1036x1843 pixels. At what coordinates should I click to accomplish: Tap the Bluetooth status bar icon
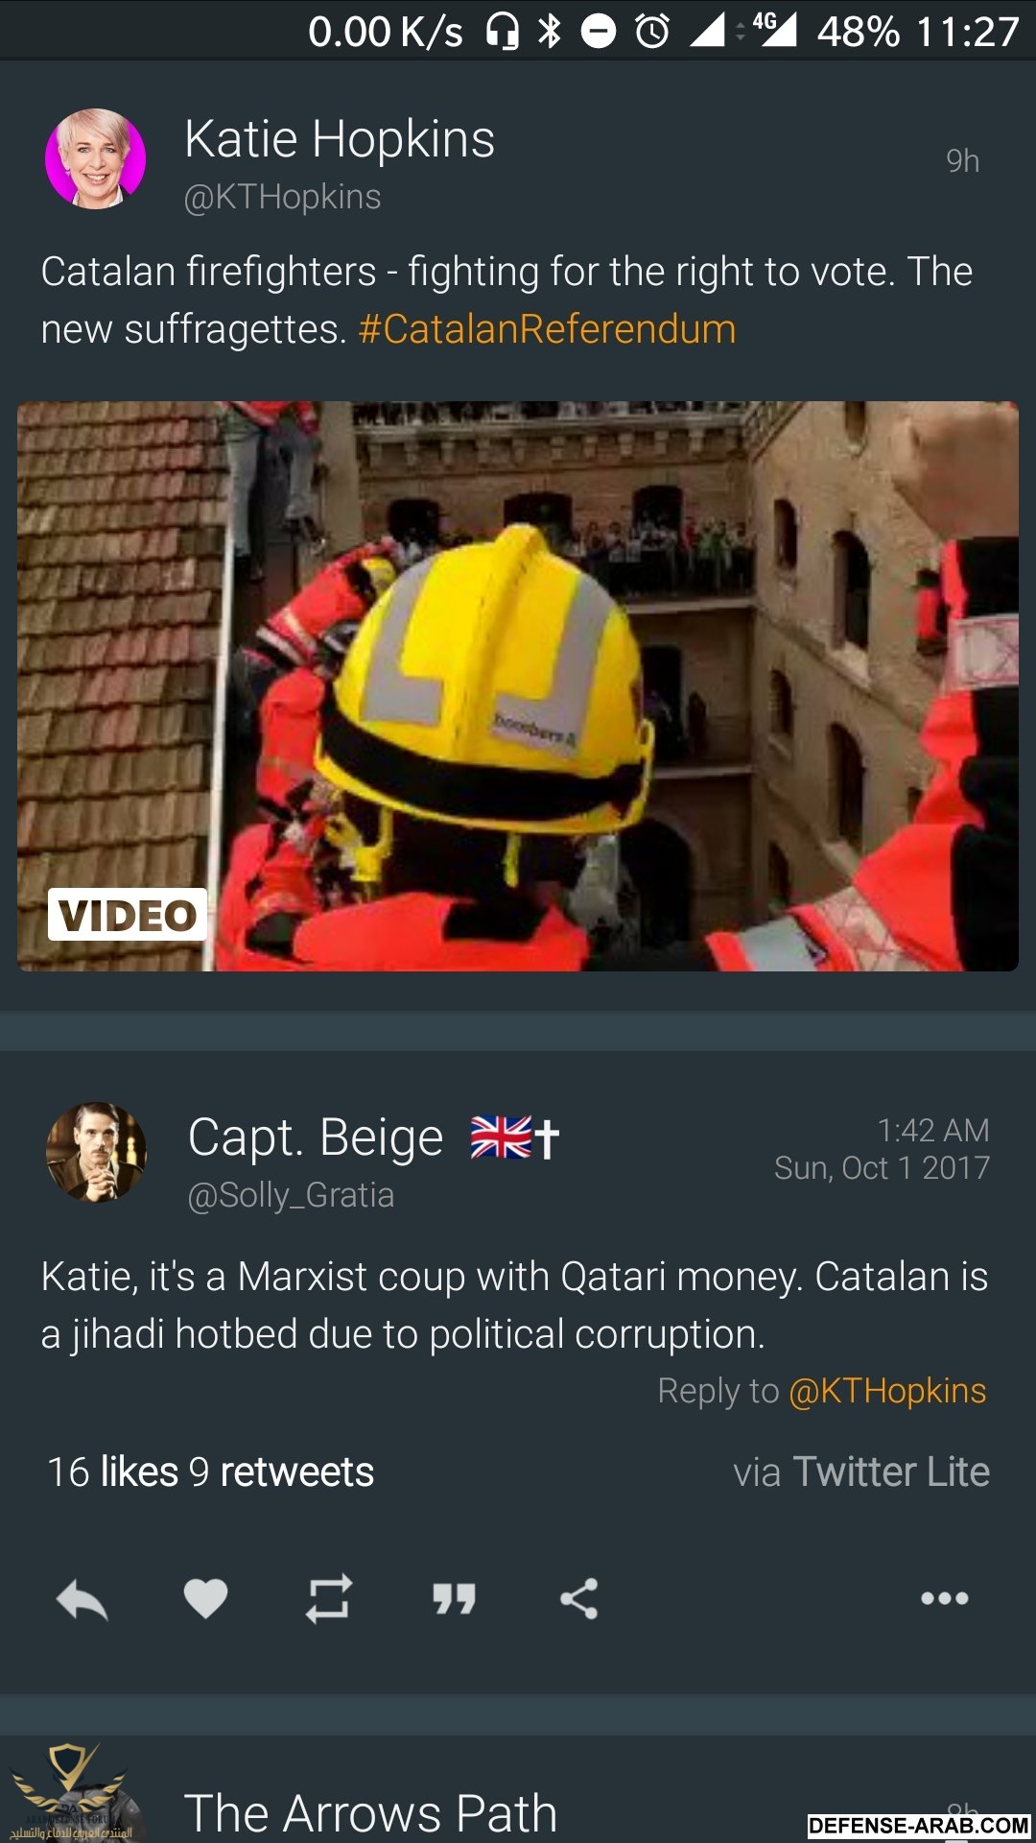(550, 32)
